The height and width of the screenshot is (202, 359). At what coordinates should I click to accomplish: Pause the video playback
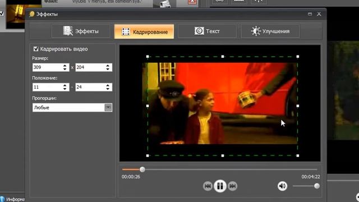pos(220,186)
